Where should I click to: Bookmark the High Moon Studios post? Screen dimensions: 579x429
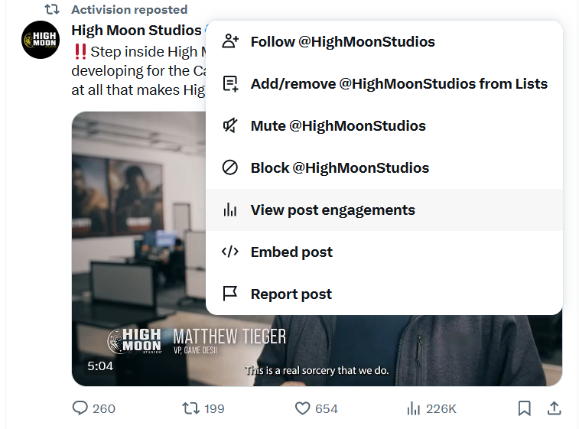pyautogui.click(x=524, y=408)
